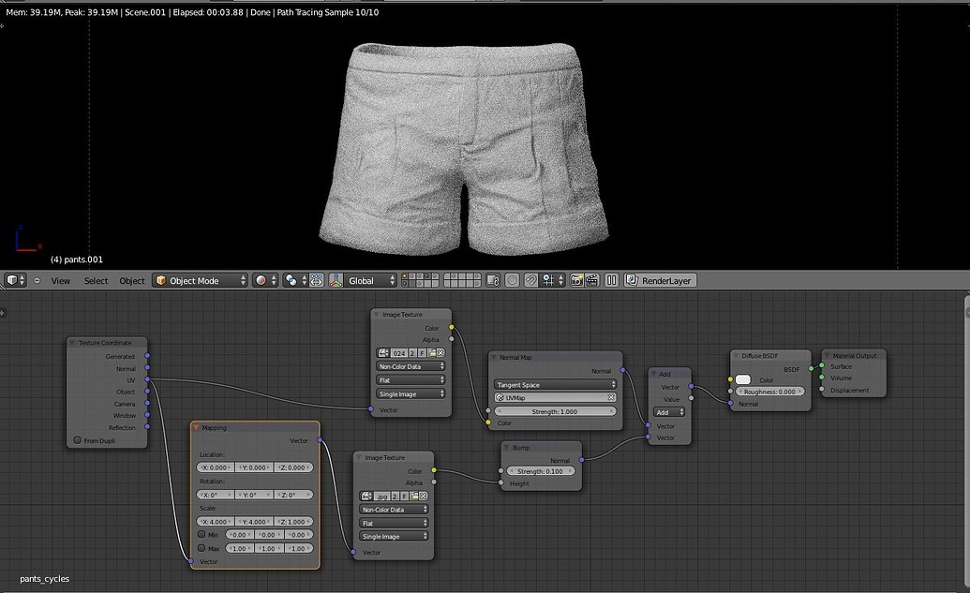Screen dimensions: 970x593
Task: Click the OpenGL render image camera icon
Action: [x=576, y=280]
